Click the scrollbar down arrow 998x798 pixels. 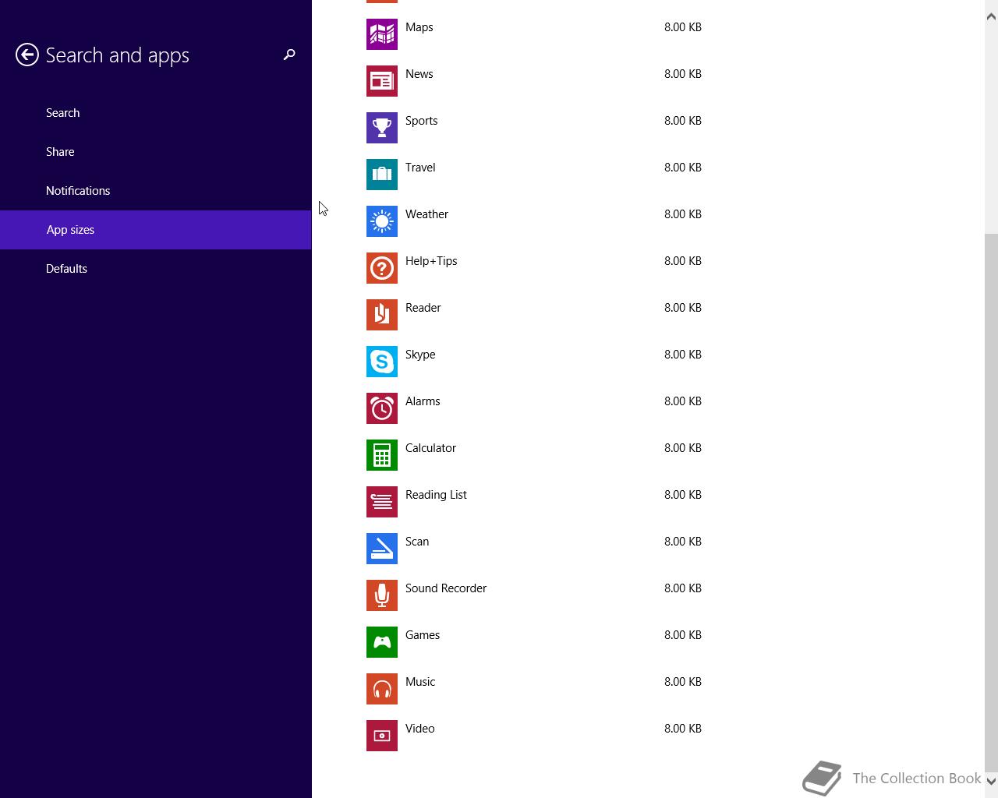pyautogui.click(x=991, y=780)
